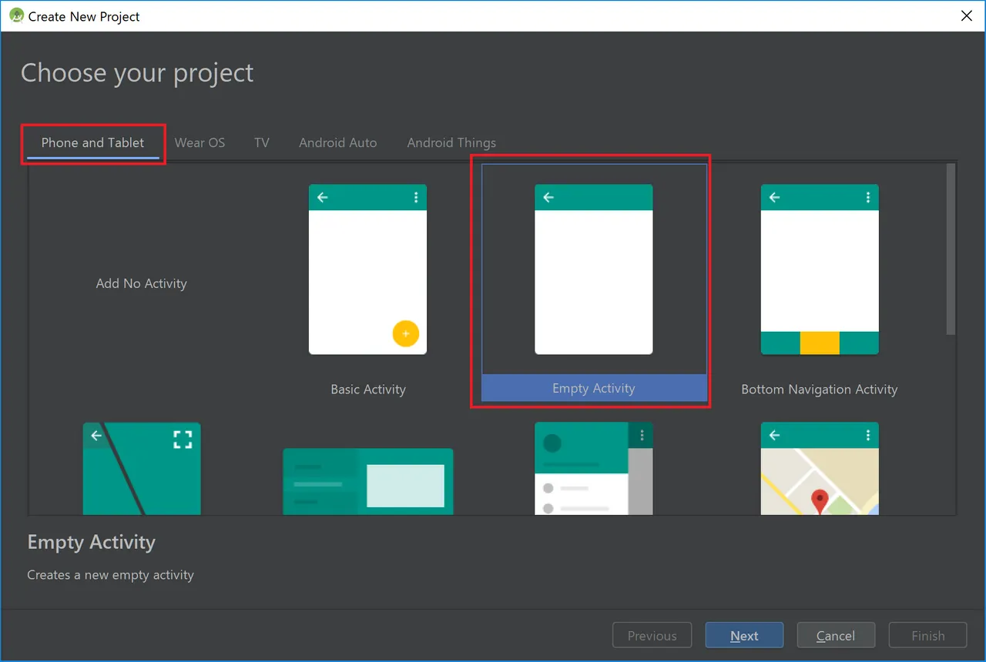Switch to the Android Auto tab
Image resolution: width=986 pixels, height=662 pixels.
(x=338, y=142)
